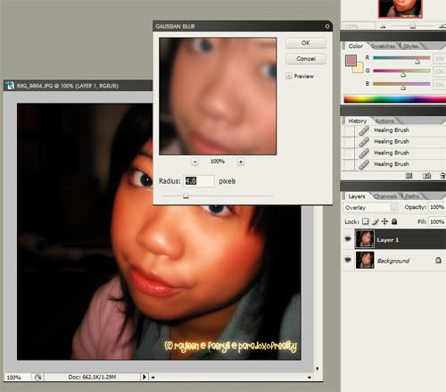This screenshot has height=392, width=446.
Task: Click the Navigator preview thumbnail
Action: coord(401,9)
